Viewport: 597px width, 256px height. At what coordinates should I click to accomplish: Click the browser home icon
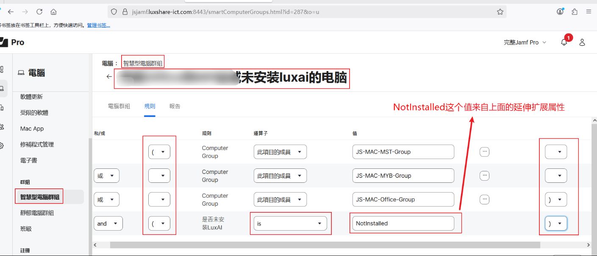click(x=53, y=12)
